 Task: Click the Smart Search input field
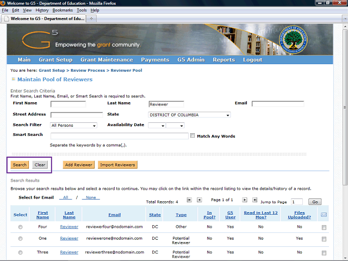point(119,136)
